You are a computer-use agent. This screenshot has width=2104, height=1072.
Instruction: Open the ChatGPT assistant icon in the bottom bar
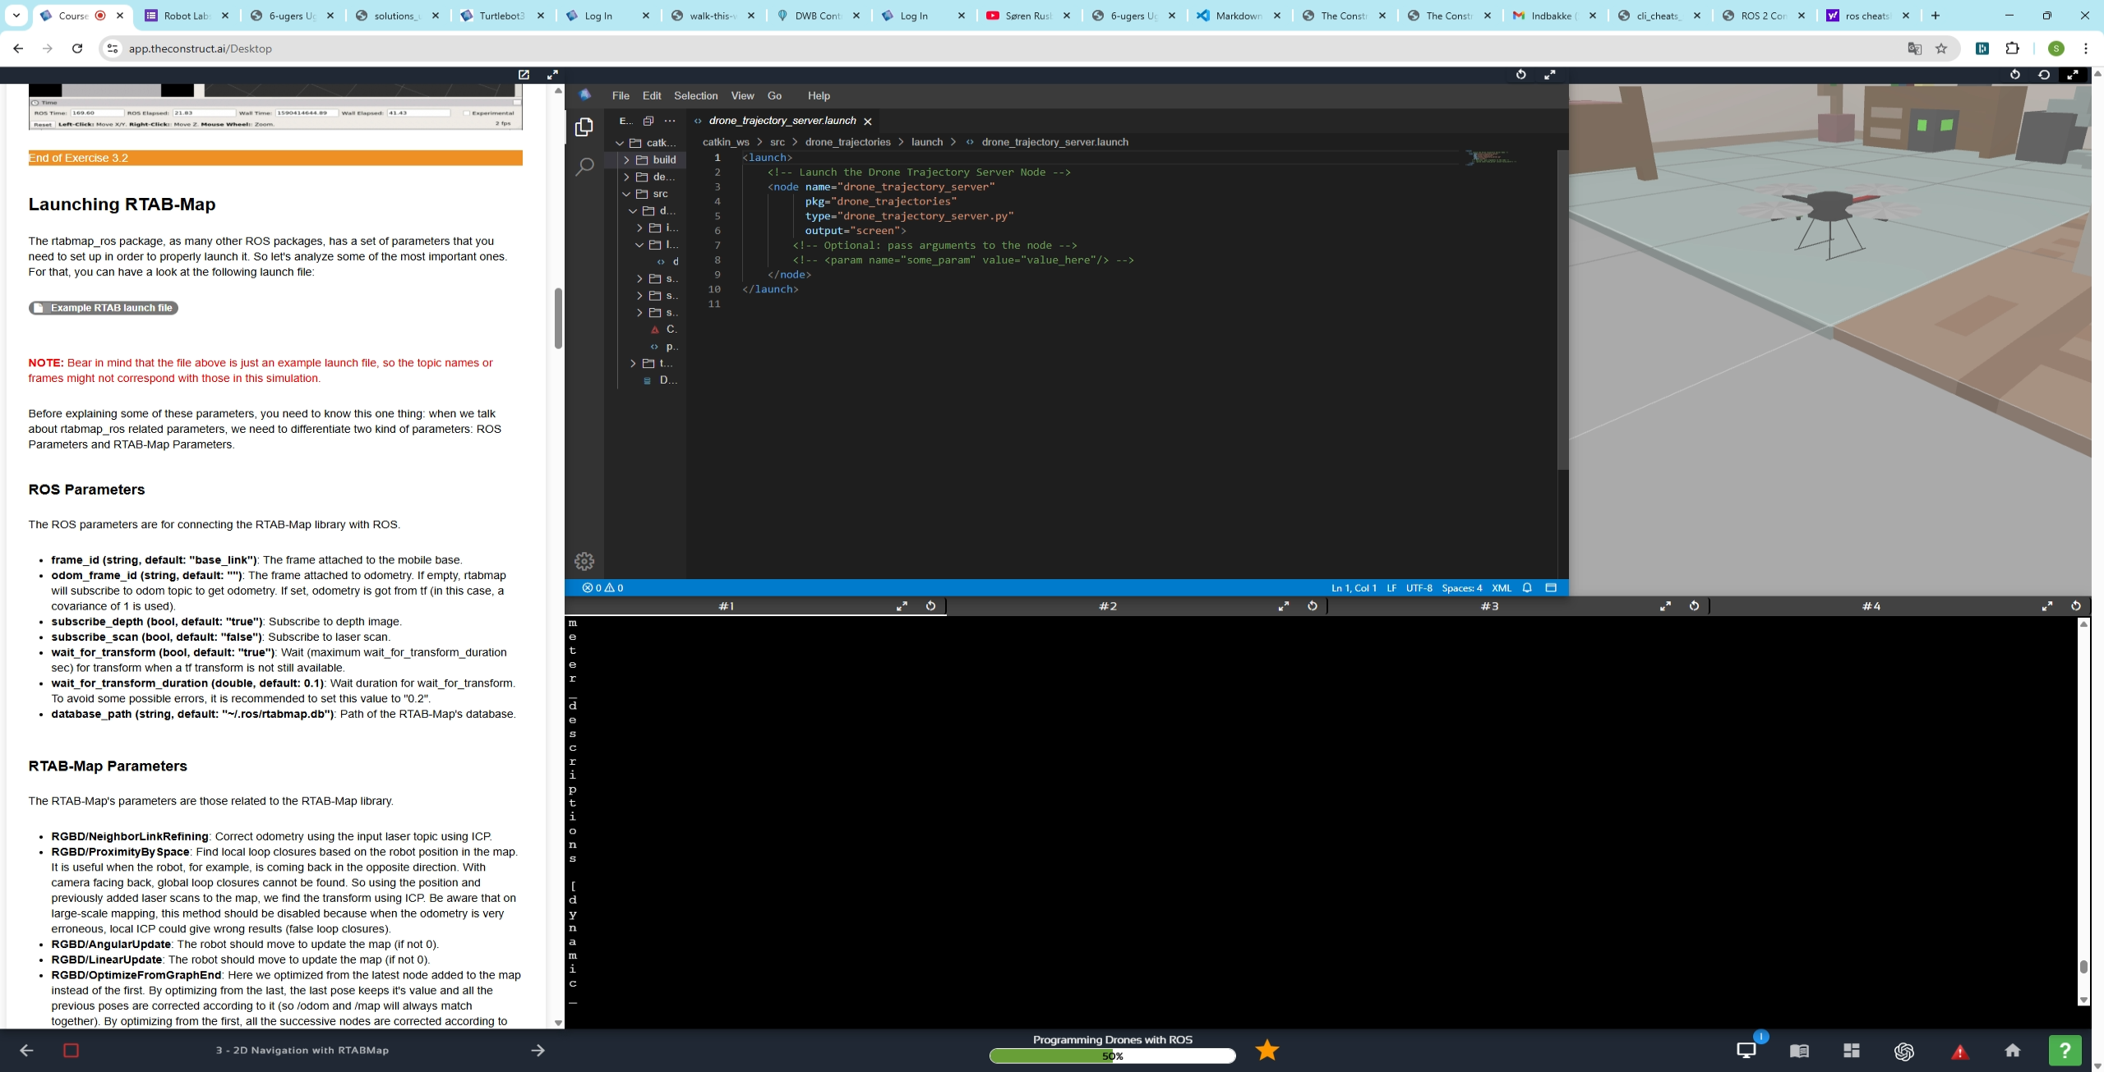click(1903, 1051)
